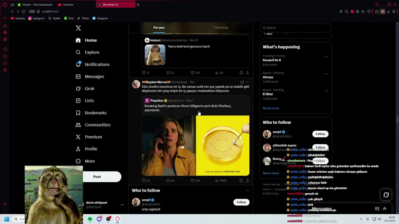399x224 pixels.
Task: Toggle the VPN badge in address bar
Action: 32,12
